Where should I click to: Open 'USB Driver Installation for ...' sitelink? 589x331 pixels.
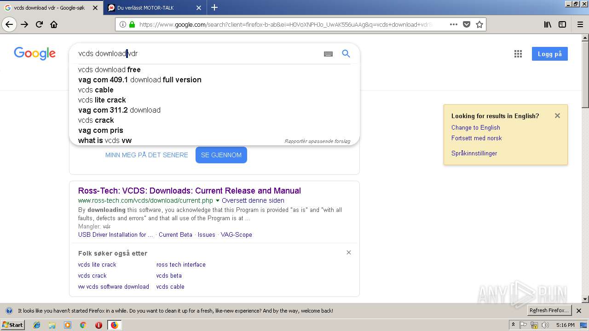115,235
